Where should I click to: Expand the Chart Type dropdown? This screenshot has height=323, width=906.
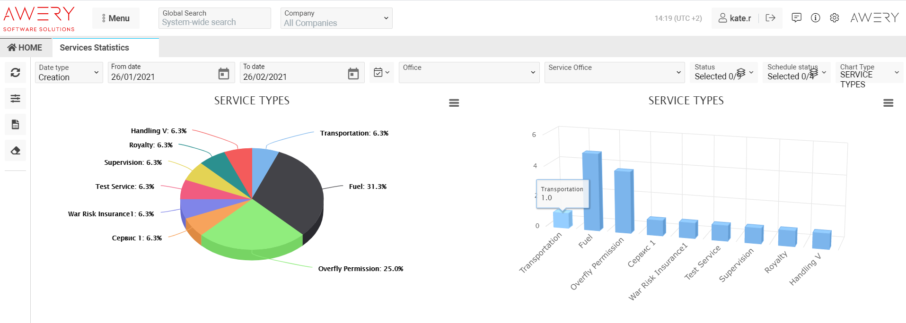coord(869,73)
